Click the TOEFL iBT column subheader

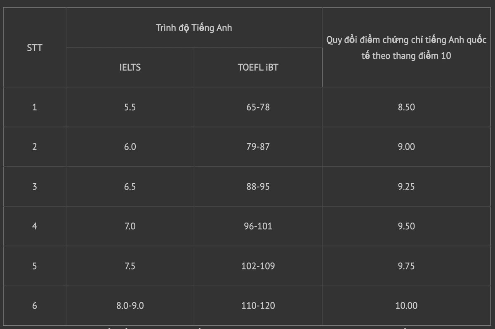(x=258, y=67)
